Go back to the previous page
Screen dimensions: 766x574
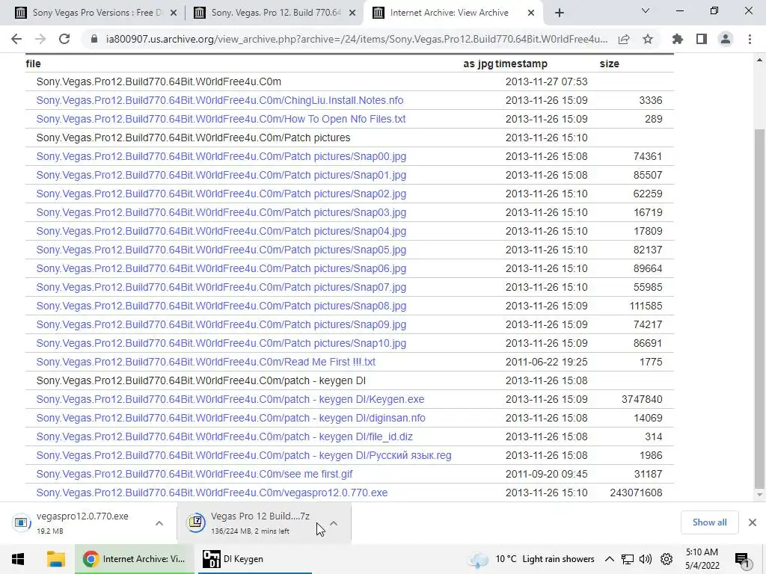[x=16, y=39]
